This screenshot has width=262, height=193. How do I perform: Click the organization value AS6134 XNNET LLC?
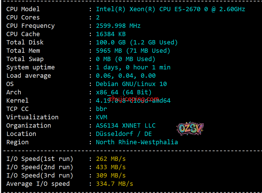pyautogui.click(x=126, y=126)
